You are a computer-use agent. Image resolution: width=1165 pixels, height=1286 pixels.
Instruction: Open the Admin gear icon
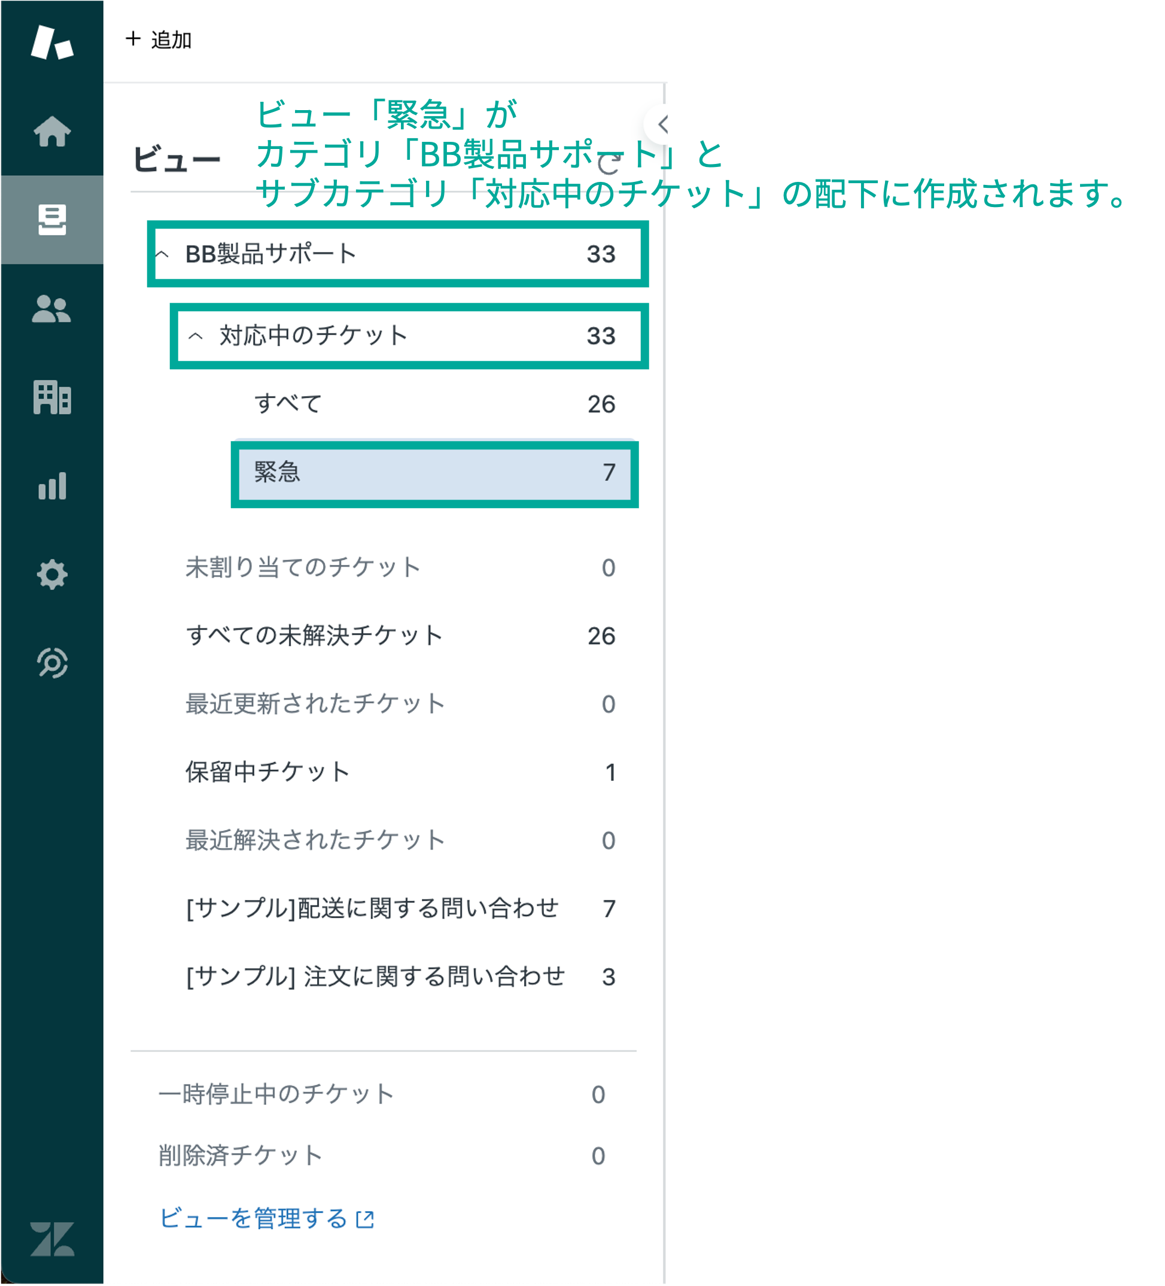(x=51, y=574)
